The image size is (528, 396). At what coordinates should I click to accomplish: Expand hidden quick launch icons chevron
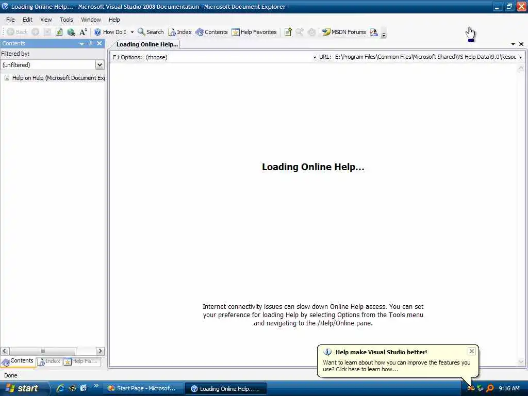tap(96, 386)
